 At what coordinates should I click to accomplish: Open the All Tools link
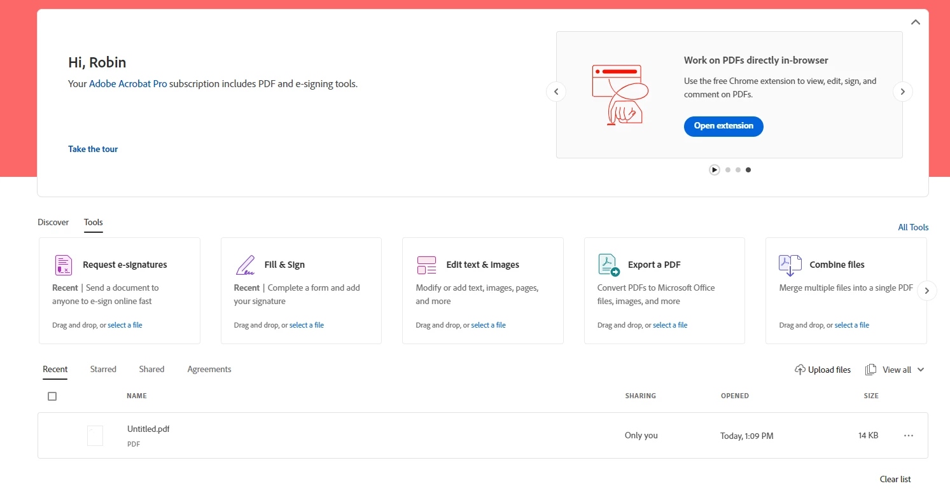[x=913, y=227]
